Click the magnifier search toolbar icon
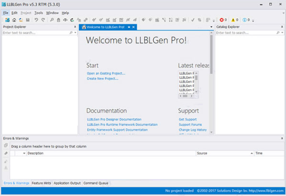 pos(52,20)
